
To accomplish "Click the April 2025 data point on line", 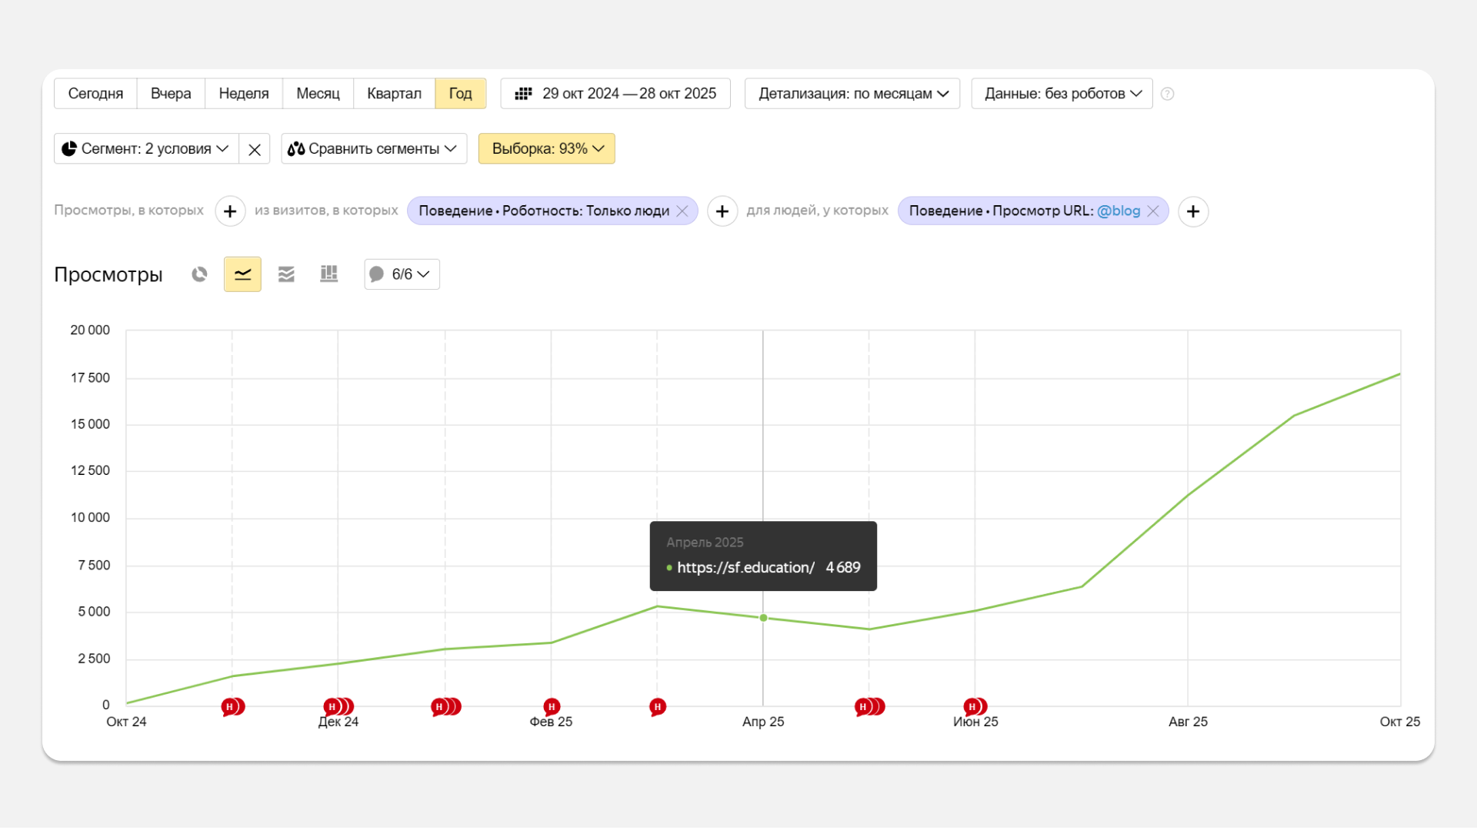I will pyautogui.click(x=763, y=618).
